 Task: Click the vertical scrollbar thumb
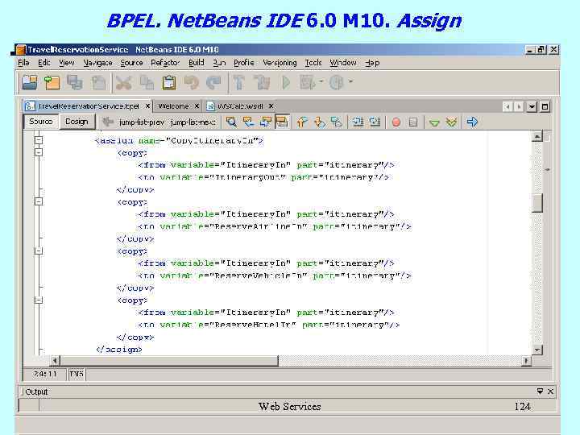tap(537, 203)
